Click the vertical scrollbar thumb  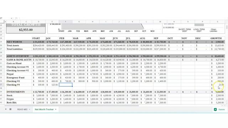point(227,27)
